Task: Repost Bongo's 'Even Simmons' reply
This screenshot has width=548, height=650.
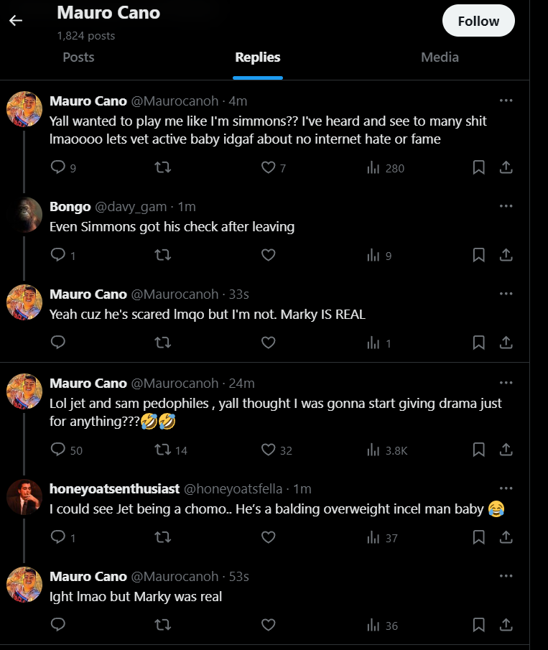Action: [x=163, y=255]
